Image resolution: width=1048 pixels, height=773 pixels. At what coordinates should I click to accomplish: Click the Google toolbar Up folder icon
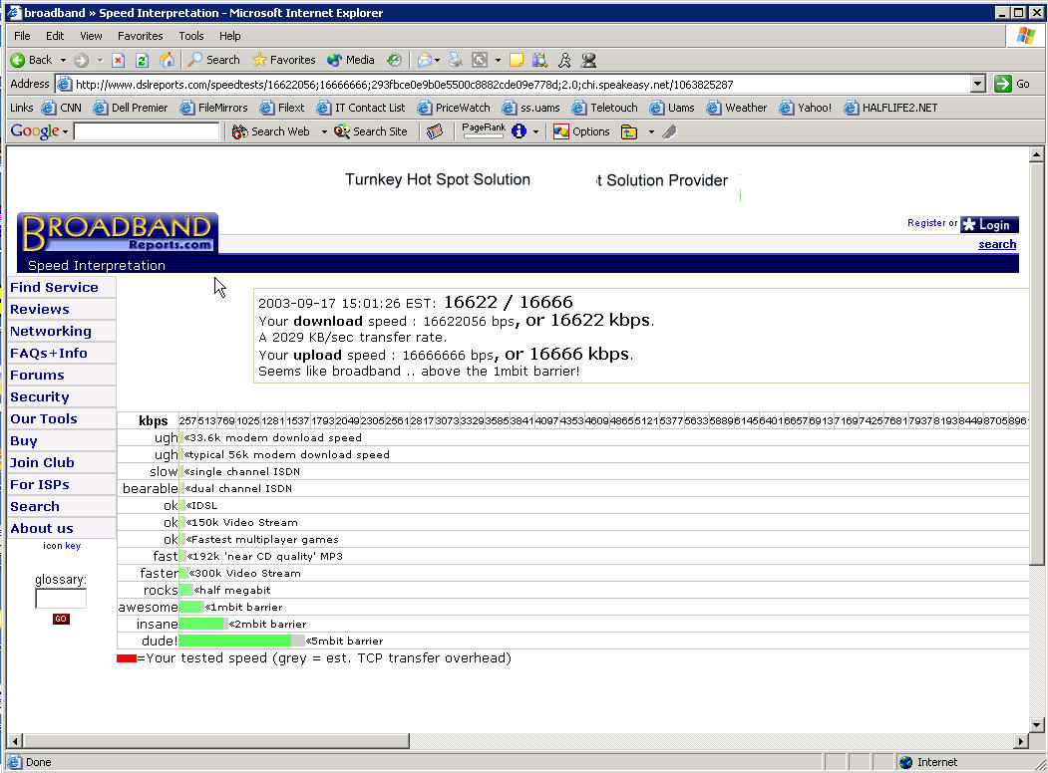click(x=629, y=132)
